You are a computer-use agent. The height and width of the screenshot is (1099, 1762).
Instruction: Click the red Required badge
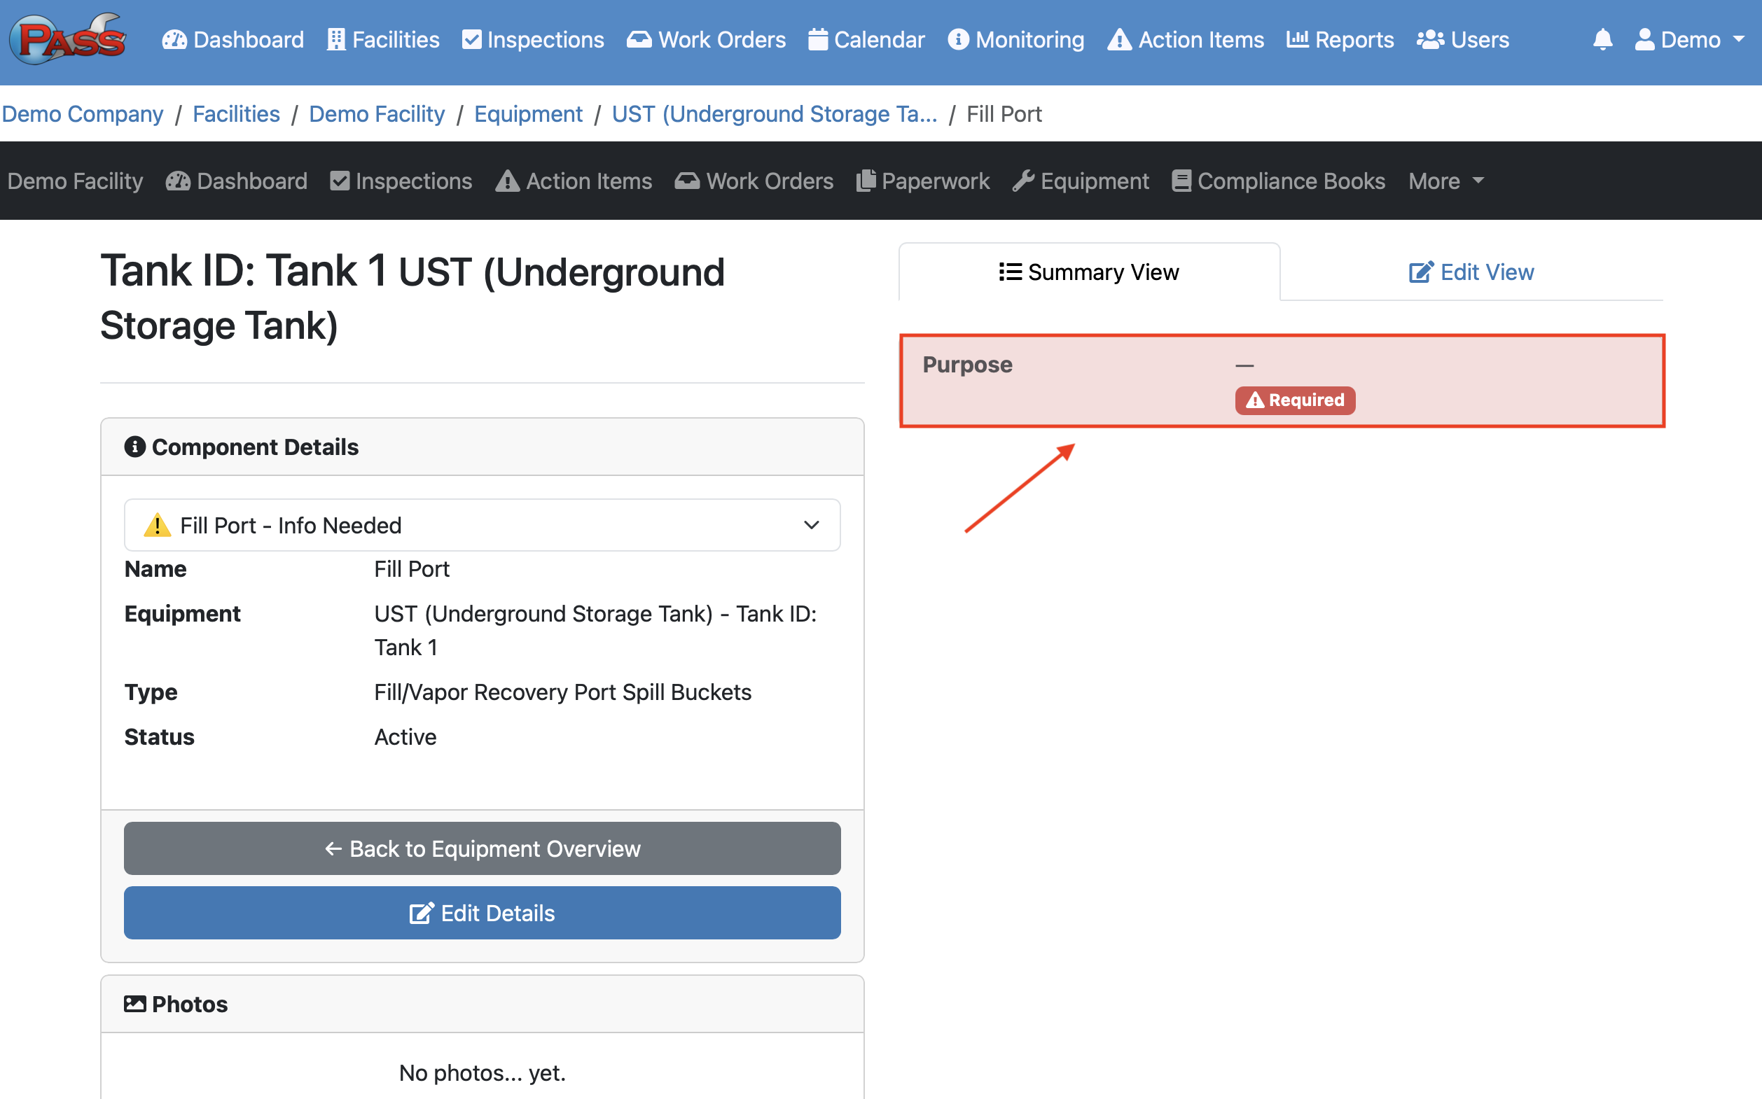click(x=1294, y=400)
